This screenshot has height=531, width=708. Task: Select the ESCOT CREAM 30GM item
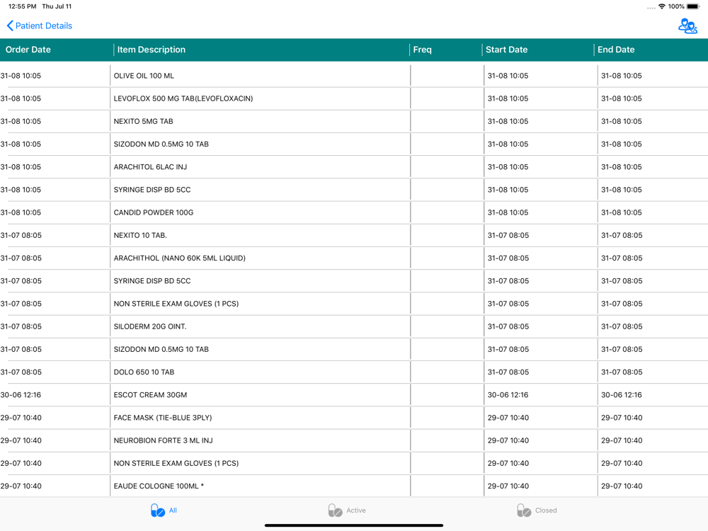pyautogui.click(x=150, y=395)
